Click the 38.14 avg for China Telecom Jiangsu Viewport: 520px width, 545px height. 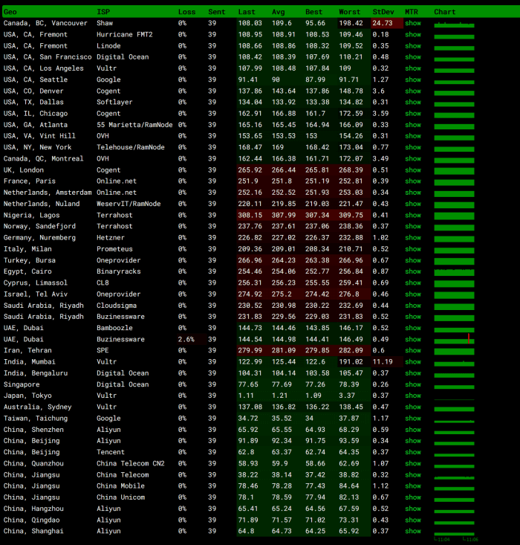point(282,475)
